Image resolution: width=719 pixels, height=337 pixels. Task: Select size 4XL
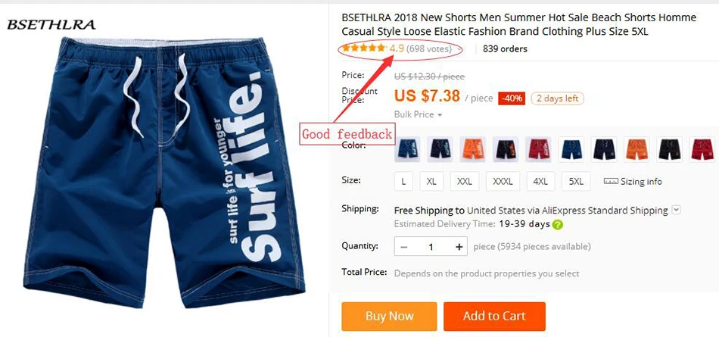tap(540, 181)
